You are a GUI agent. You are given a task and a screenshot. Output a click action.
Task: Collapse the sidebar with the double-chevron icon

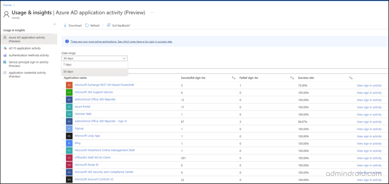[x=55, y=24]
